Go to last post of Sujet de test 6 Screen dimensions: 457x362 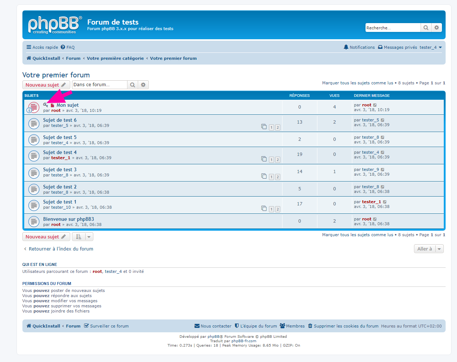382,120
